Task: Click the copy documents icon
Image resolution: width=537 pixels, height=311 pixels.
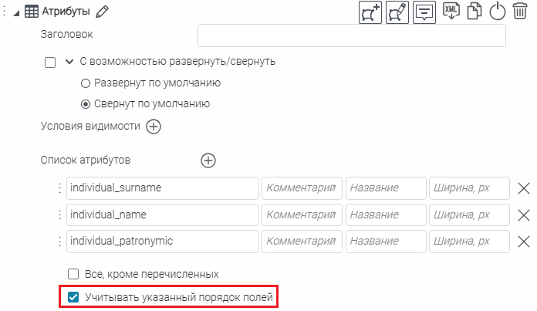Action: pyautogui.click(x=476, y=12)
